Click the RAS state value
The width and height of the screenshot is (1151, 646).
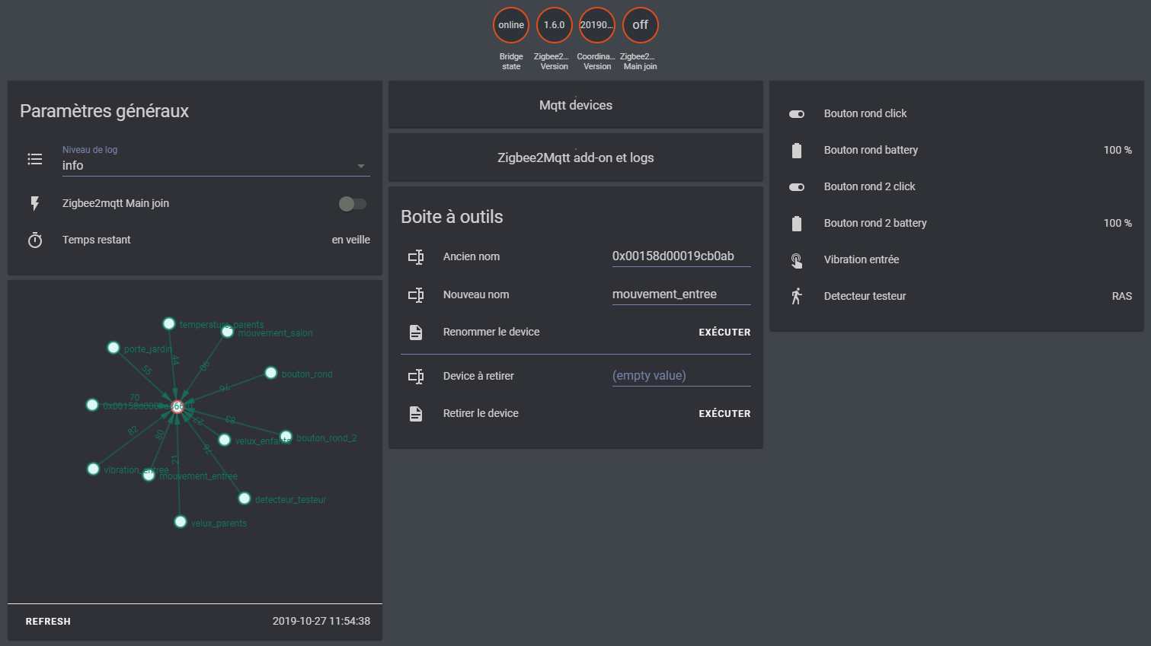tap(1122, 296)
